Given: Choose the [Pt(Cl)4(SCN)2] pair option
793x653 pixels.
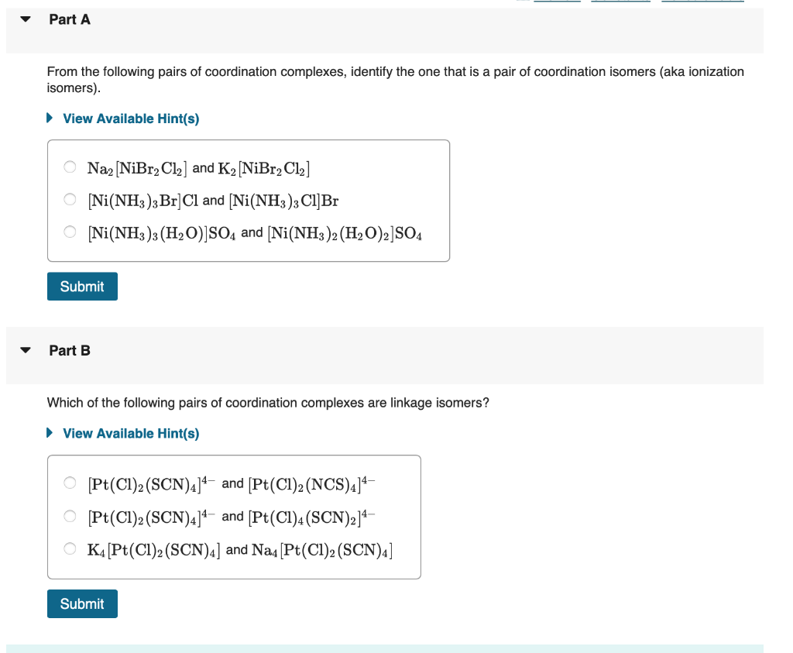Looking at the screenshot, I should (x=70, y=516).
